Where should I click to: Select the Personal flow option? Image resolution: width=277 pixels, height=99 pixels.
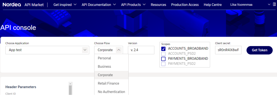tap(111, 58)
